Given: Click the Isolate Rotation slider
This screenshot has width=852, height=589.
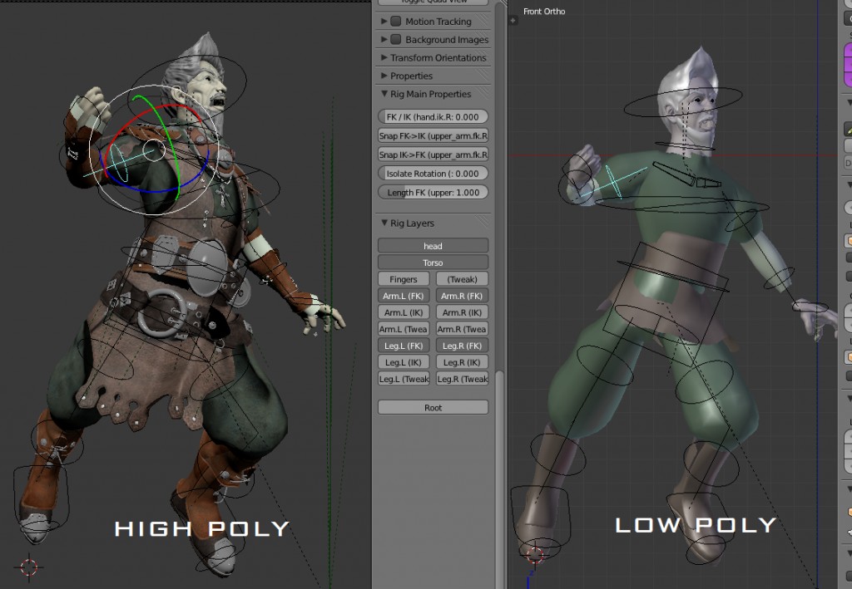Looking at the screenshot, I should point(433,173).
